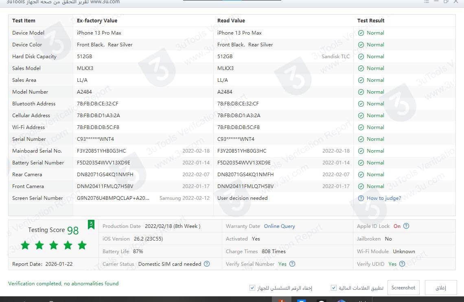Image resolution: width=464 pixels, height=302 pixels.
Task: Click the green check icon in Front Camera row
Action: pyautogui.click(x=361, y=186)
